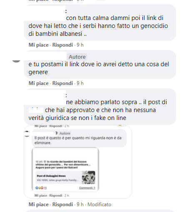Click small Mi piace at embedded screenshot bottom
The width and height of the screenshot is (190, 212).
(x=41, y=195)
